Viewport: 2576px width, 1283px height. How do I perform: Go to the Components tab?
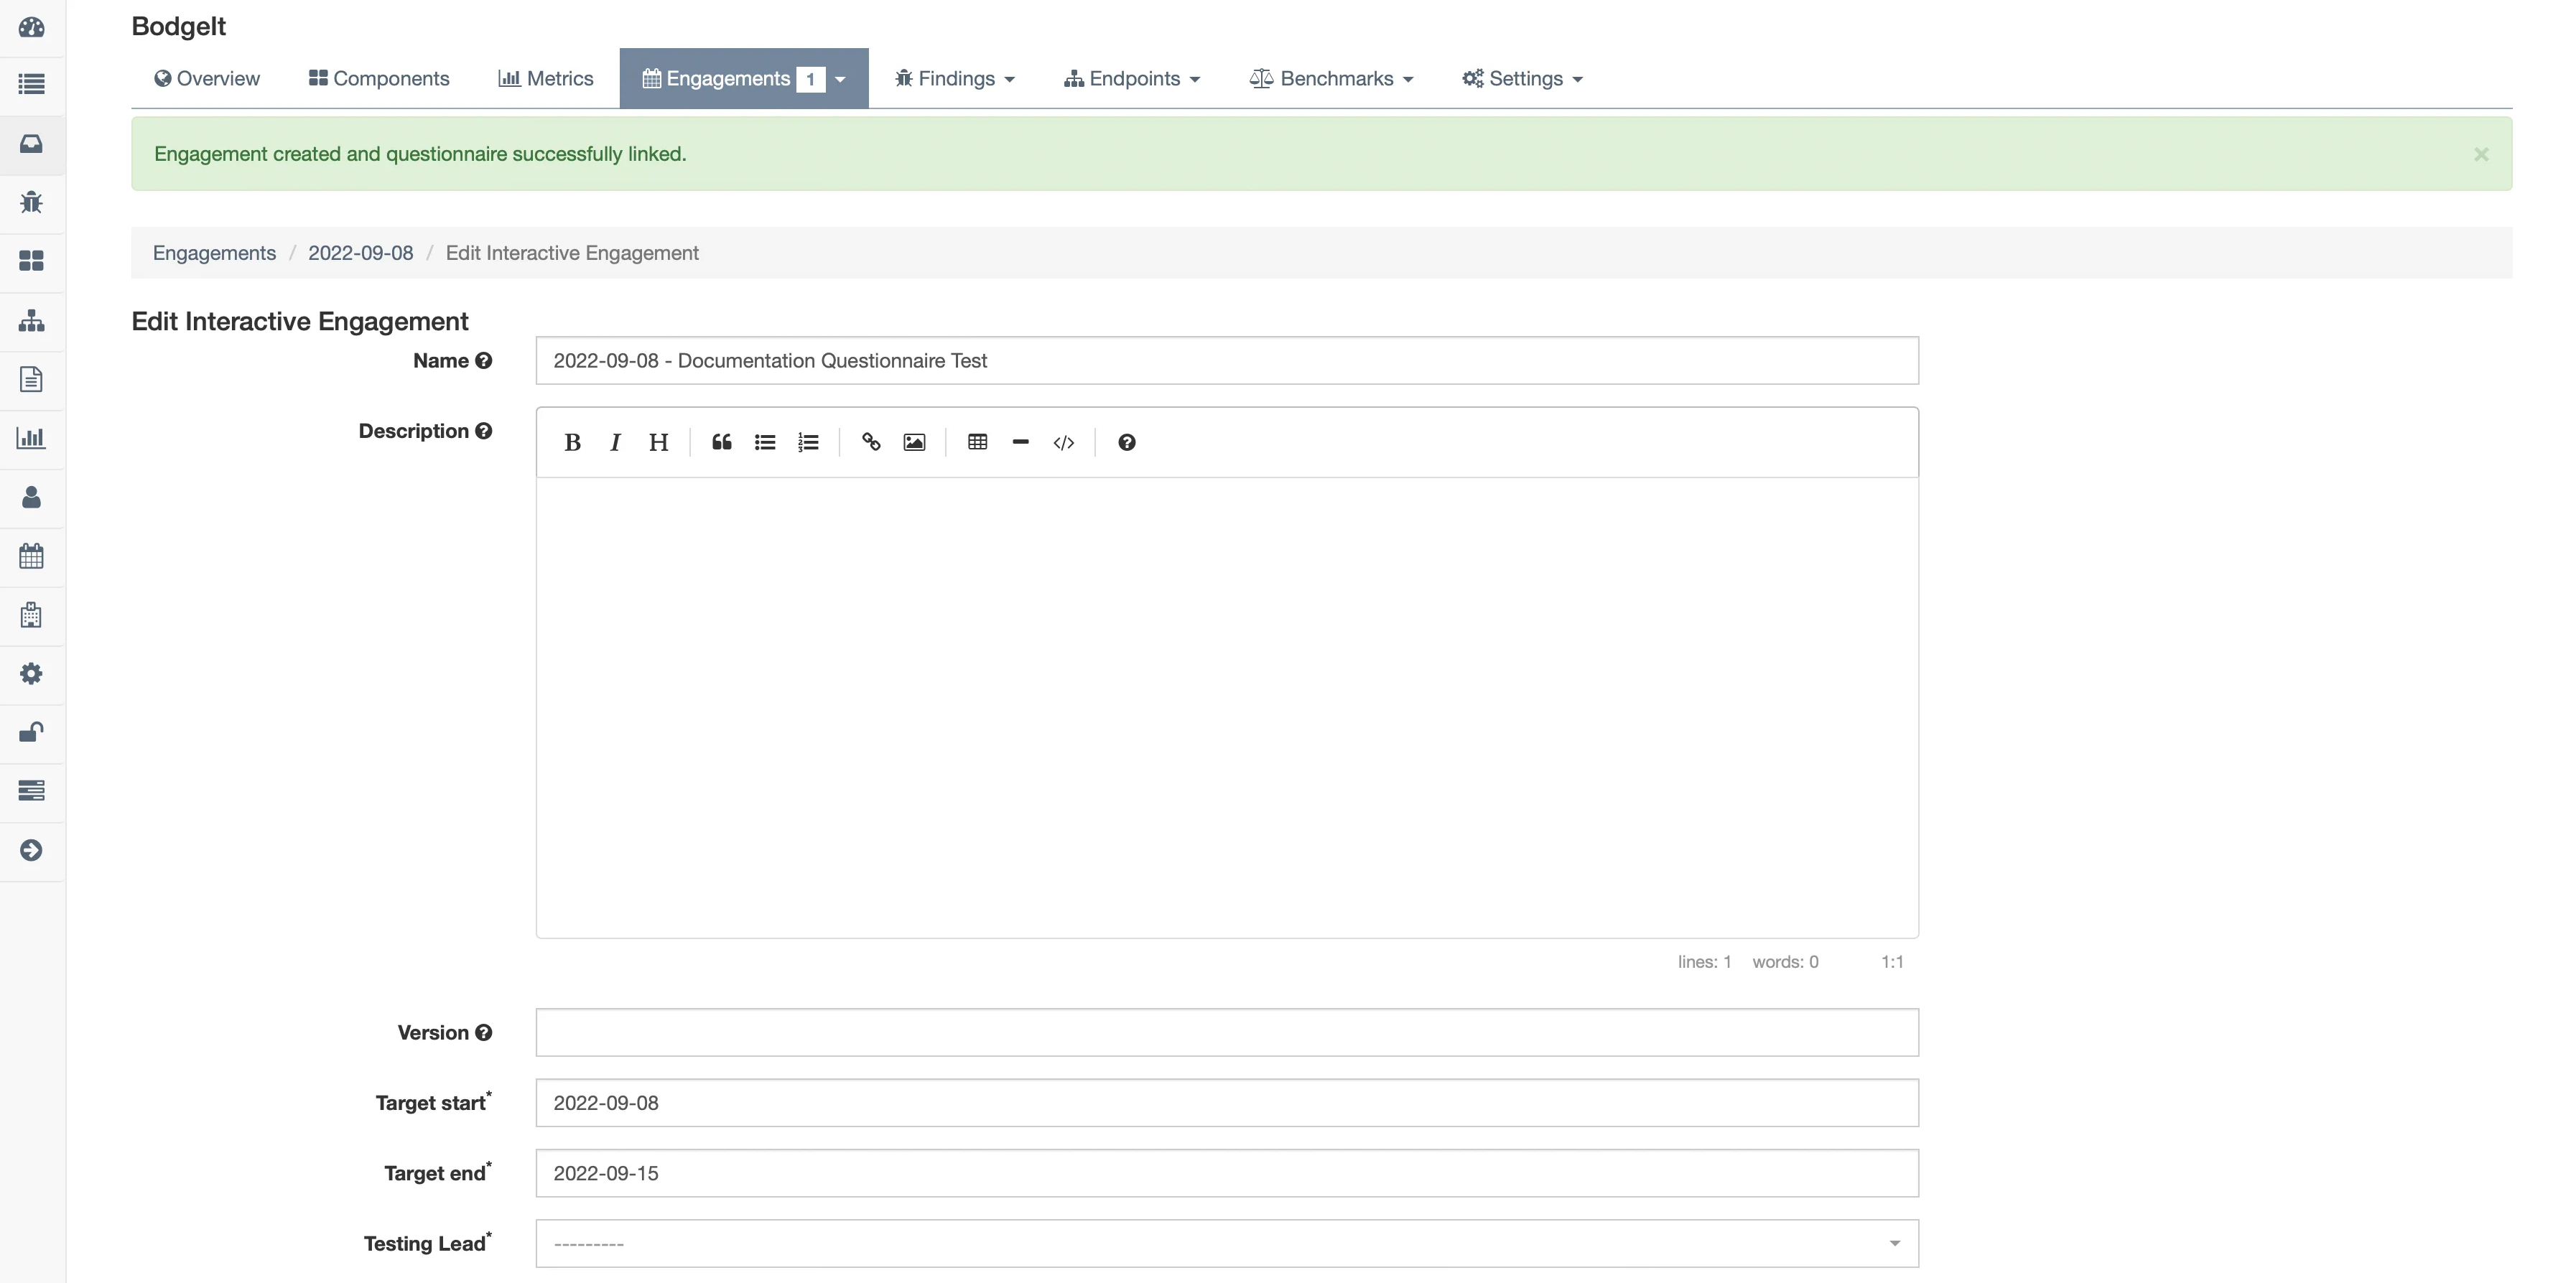tap(379, 78)
